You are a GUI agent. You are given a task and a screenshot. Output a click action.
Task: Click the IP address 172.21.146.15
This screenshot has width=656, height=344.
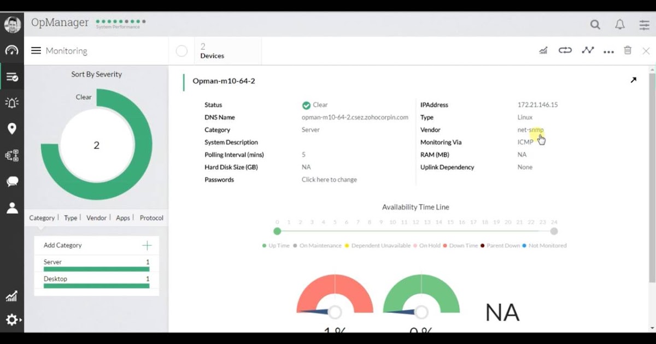click(x=537, y=105)
